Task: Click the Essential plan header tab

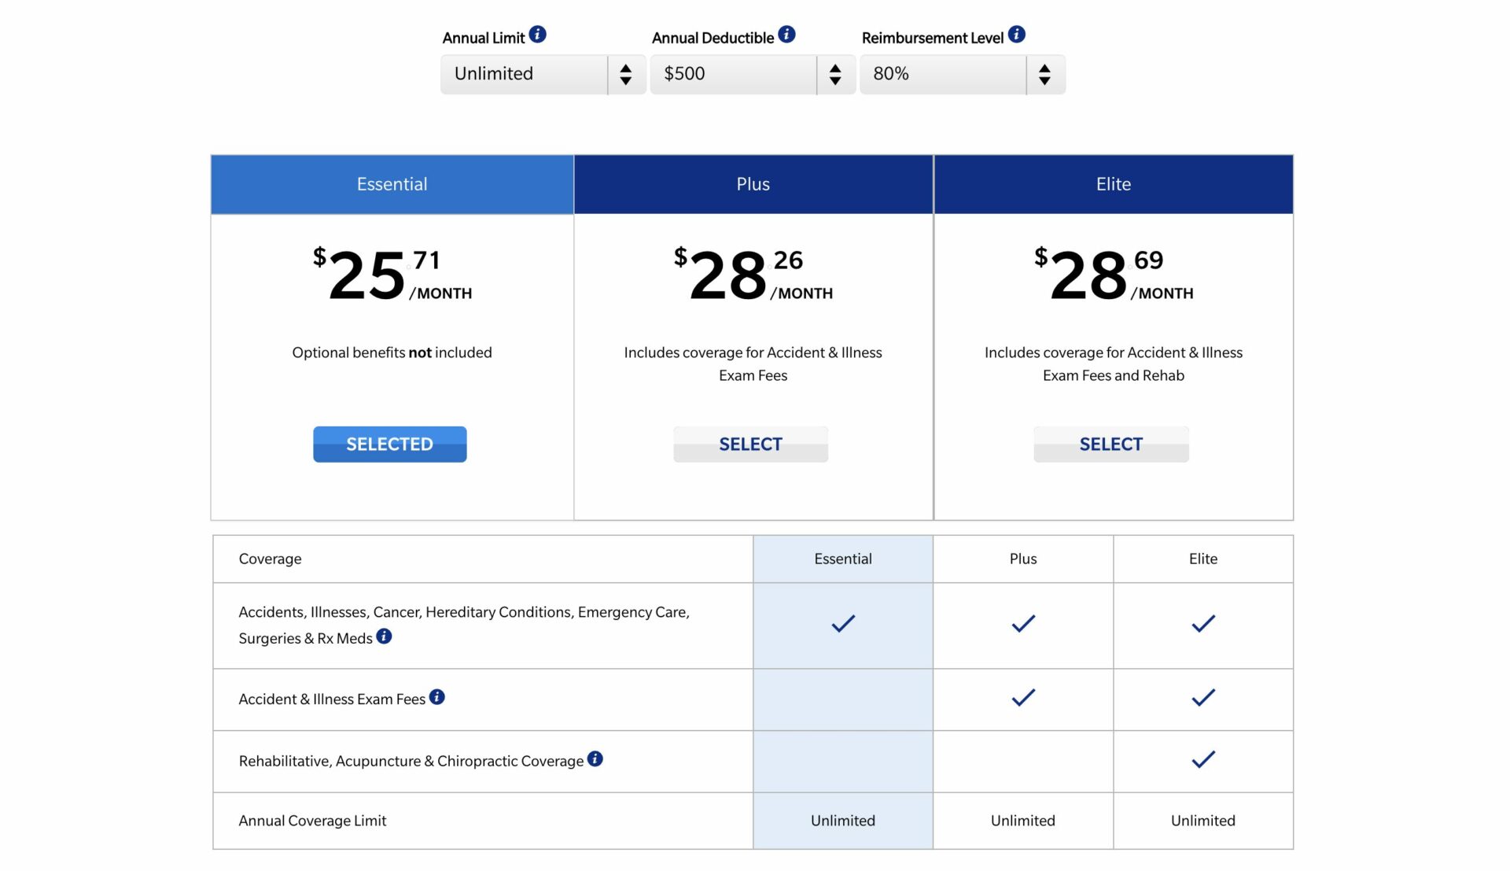Action: [392, 184]
